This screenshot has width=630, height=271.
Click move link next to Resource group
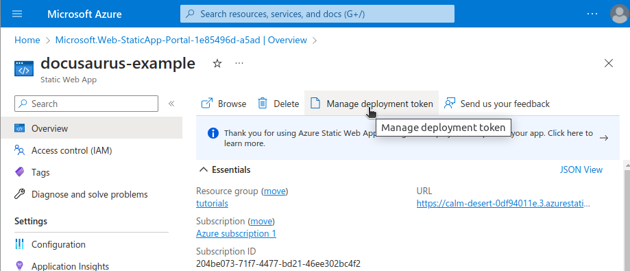(275, 191)
